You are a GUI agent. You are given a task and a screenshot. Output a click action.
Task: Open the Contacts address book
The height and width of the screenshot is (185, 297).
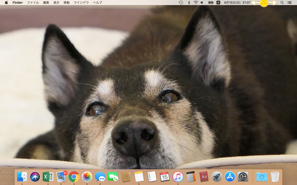[126, 177]
